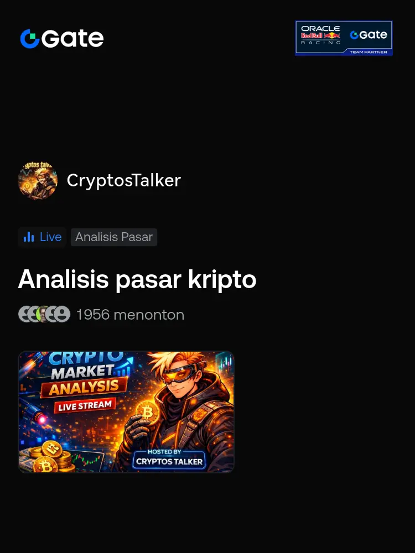Image resolution: width=415 pixels, height=553 pixels.
Task: Click the TEAM PARTNER label on banner
Action: (x=368, y=52)
